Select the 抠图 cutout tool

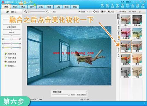(113, 6)
